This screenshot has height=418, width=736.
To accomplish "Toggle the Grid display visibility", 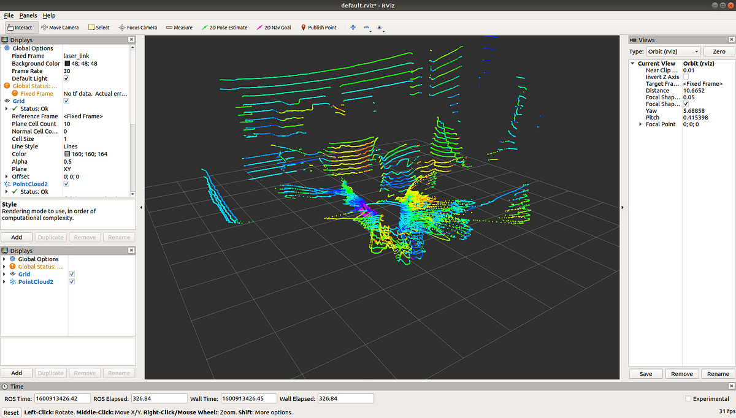I will [72, 274].
